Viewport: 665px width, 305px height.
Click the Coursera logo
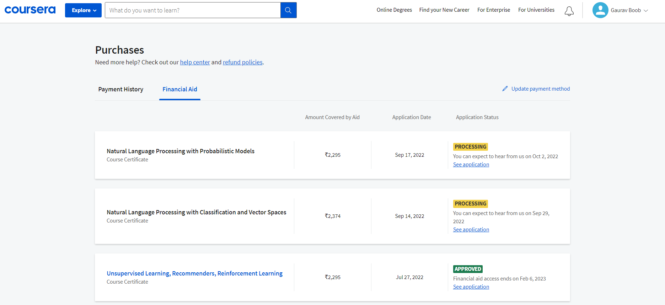click(x=30, y=10)
